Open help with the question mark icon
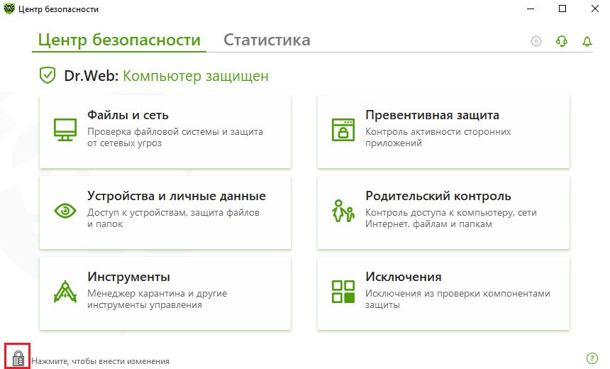 [592, 358]
